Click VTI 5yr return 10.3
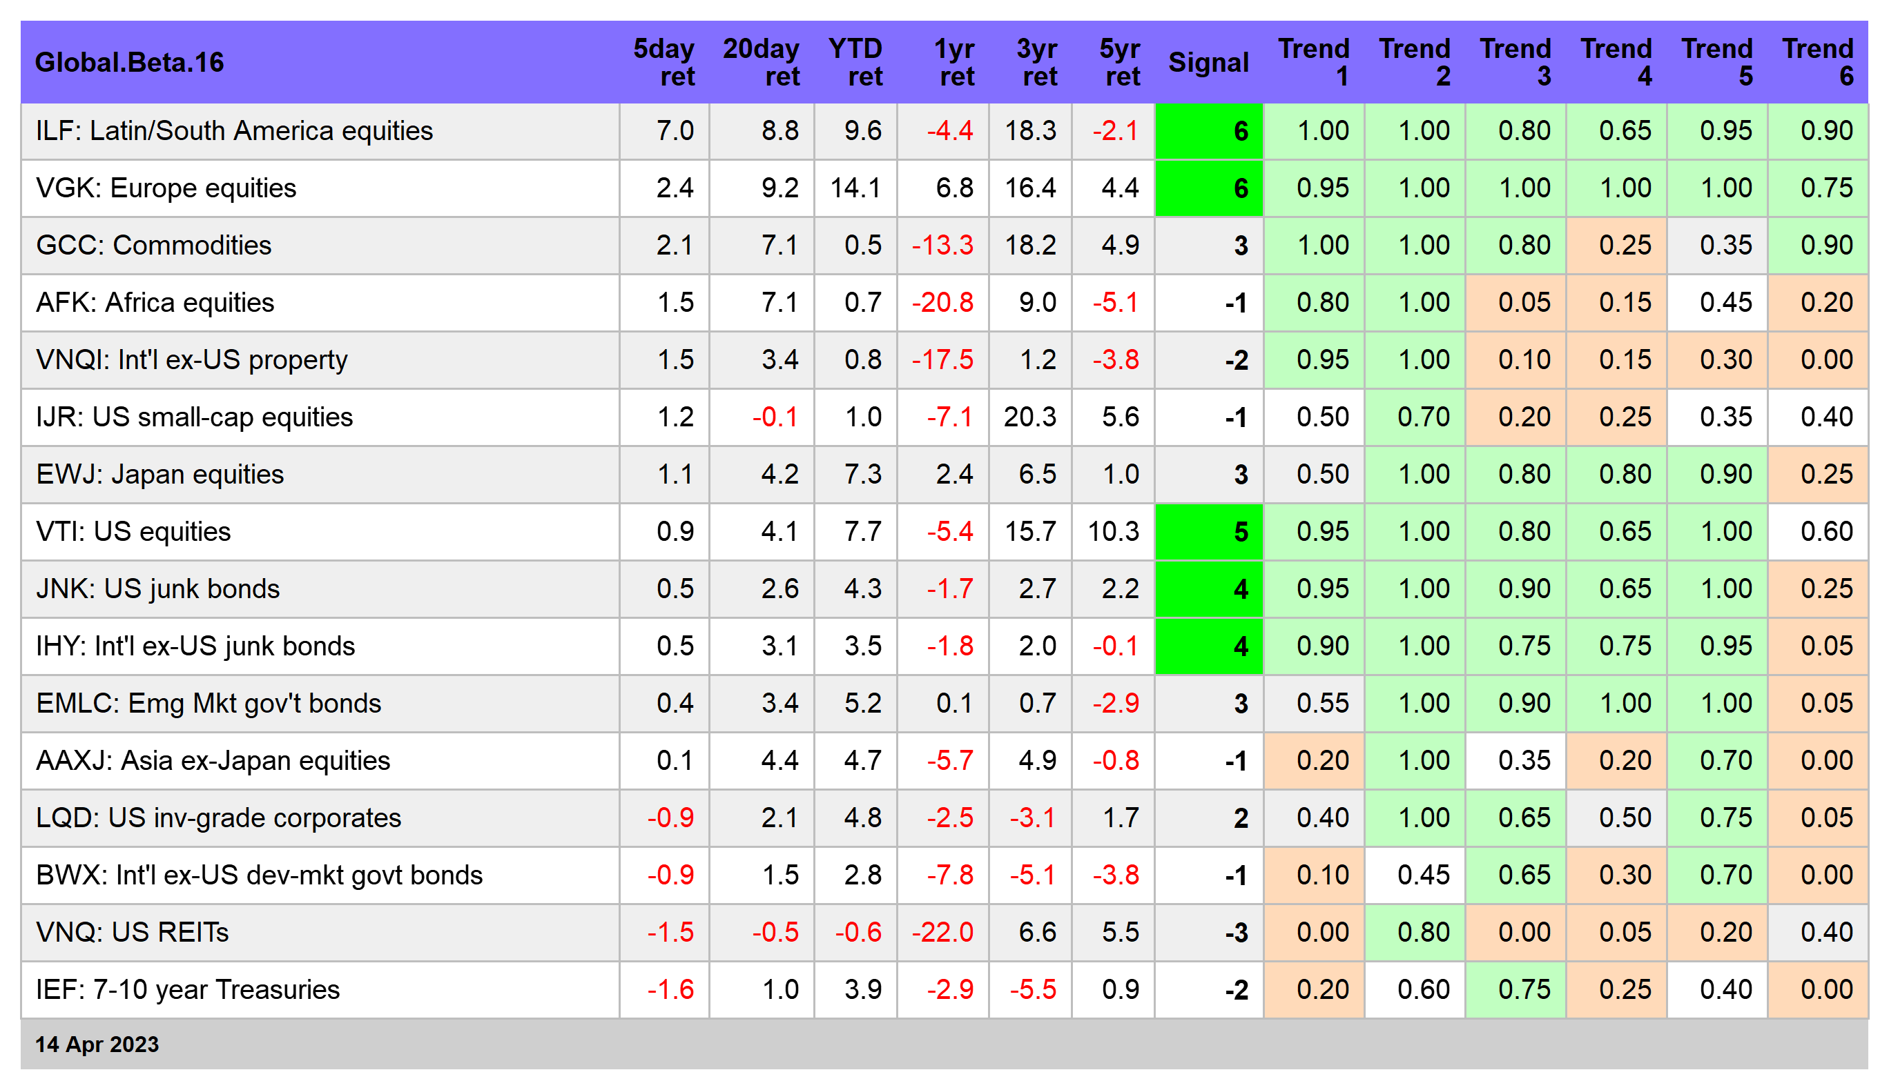 coord(1113,531)
